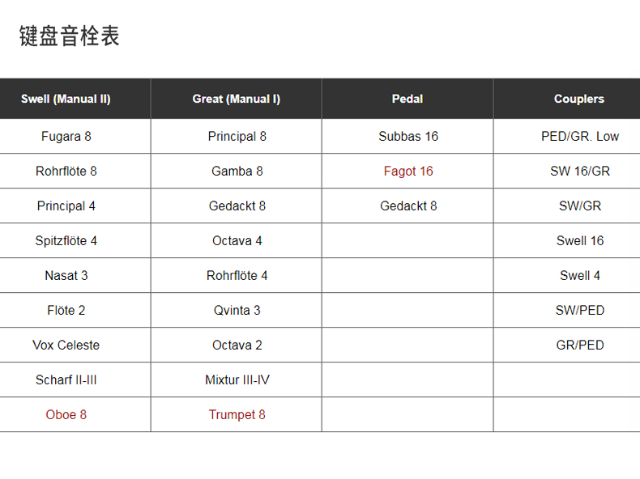Click the Scharf II-III cell
Screen dimensions: 640x479
click(x=66, y=380)
